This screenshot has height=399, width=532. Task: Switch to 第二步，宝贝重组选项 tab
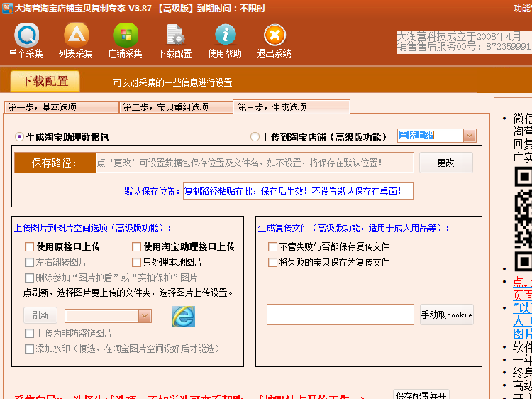click(176, 108)
